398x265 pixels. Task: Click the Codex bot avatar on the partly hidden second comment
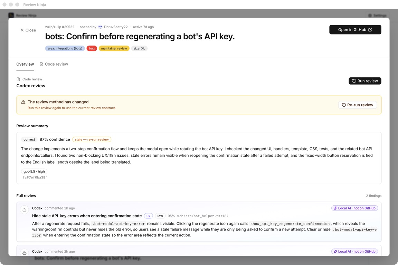point(25,253)
